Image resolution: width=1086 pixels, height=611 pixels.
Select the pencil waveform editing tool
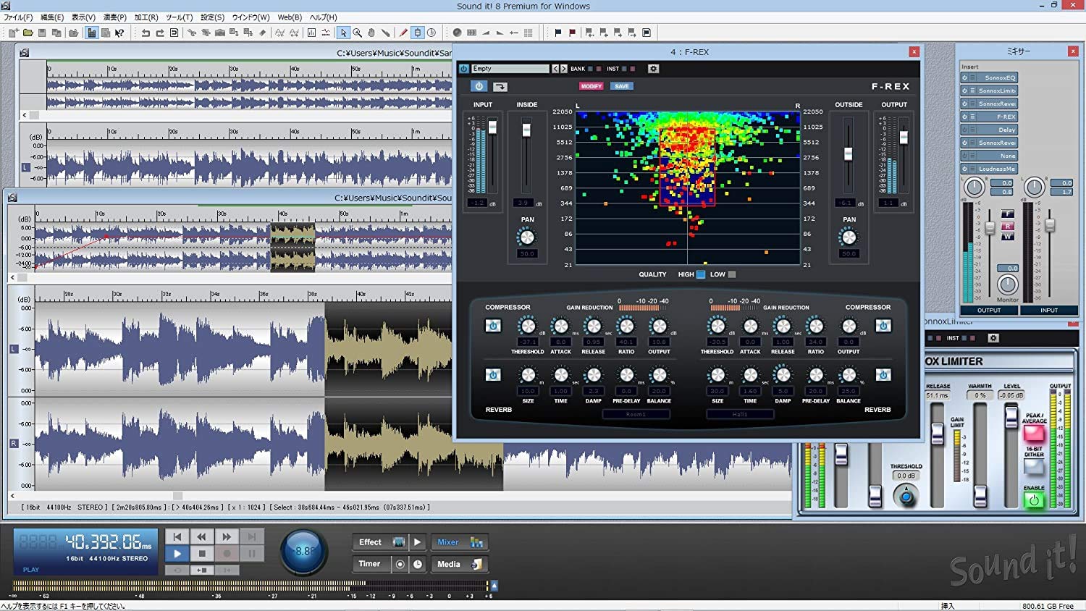pos(403,33)
